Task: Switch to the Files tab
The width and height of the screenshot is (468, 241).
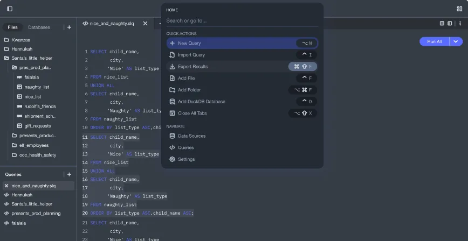Action: tap(12, 27)
